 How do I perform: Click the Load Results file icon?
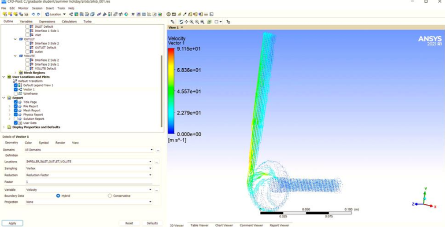tap(4, 14)
